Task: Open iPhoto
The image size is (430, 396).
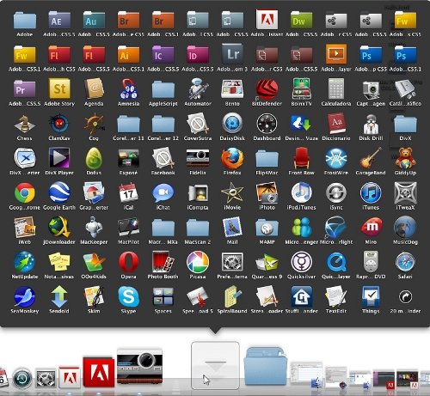Action: pyautogui.click(x=267, y=192)
